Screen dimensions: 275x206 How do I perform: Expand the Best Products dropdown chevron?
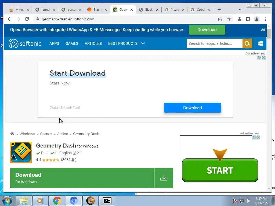pyautogui.click(x=143, y=43)
